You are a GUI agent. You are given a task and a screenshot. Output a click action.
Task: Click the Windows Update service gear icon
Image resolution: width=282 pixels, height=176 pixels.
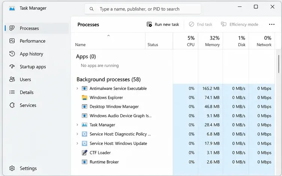pos(84,143)
